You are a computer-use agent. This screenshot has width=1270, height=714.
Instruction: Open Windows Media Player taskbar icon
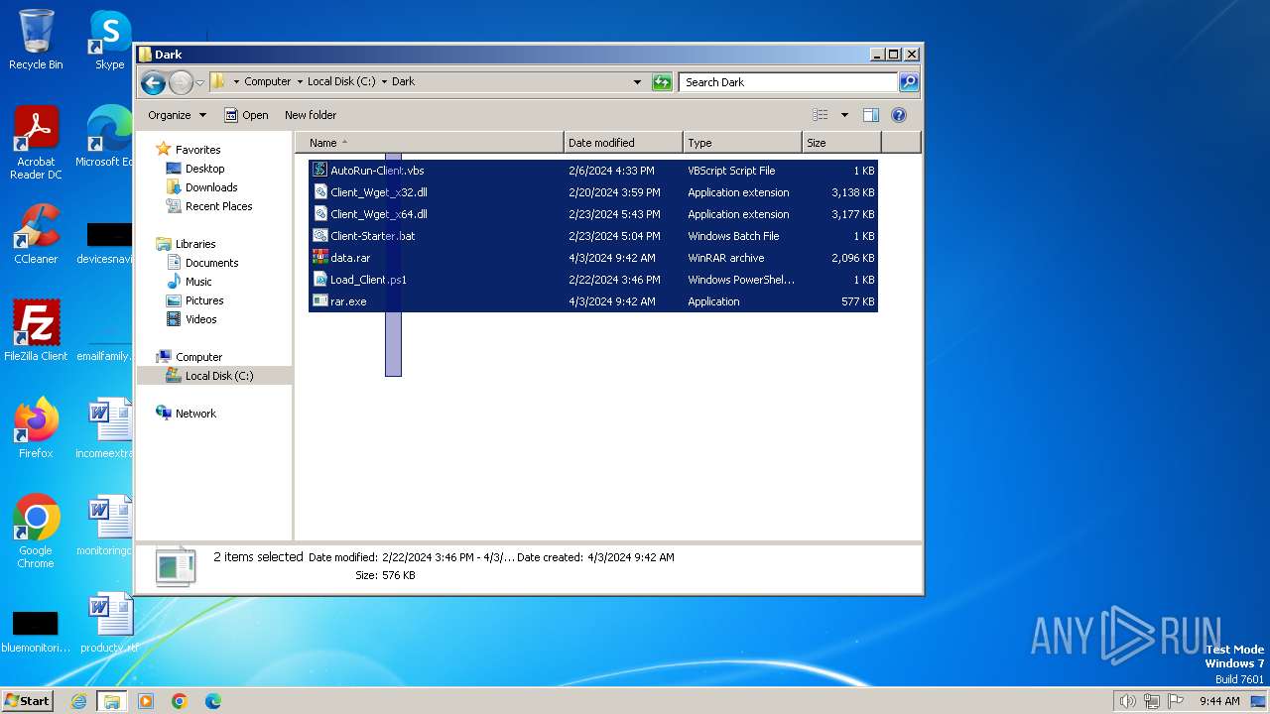(x=146, y=701)
